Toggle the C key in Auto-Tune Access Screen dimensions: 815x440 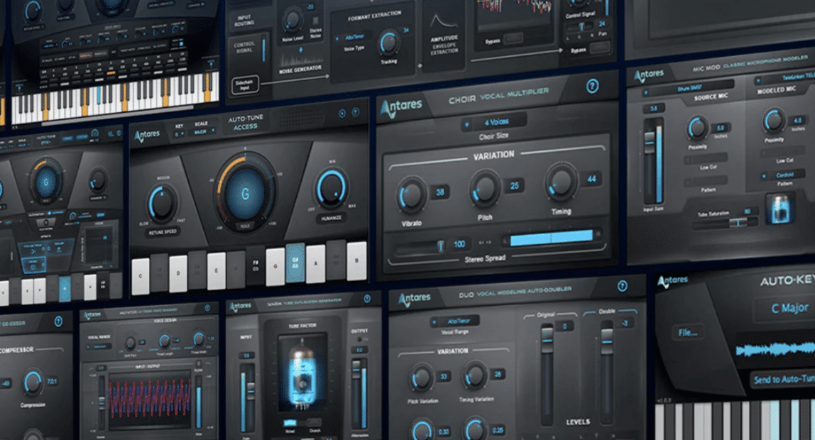pyautogui.click(x=141, y=276)
